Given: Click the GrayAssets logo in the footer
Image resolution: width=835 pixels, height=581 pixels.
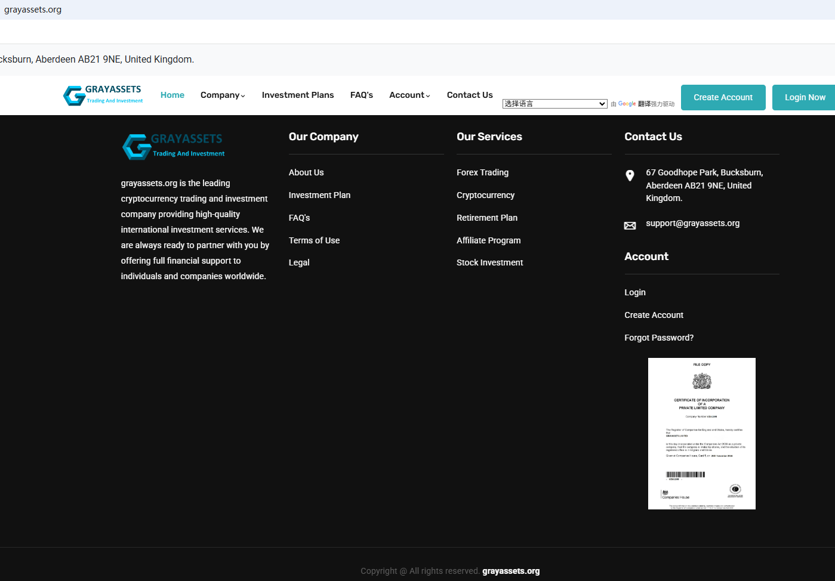Looking at the screenshot, I should pyautogui.click(x=173, y=146).
